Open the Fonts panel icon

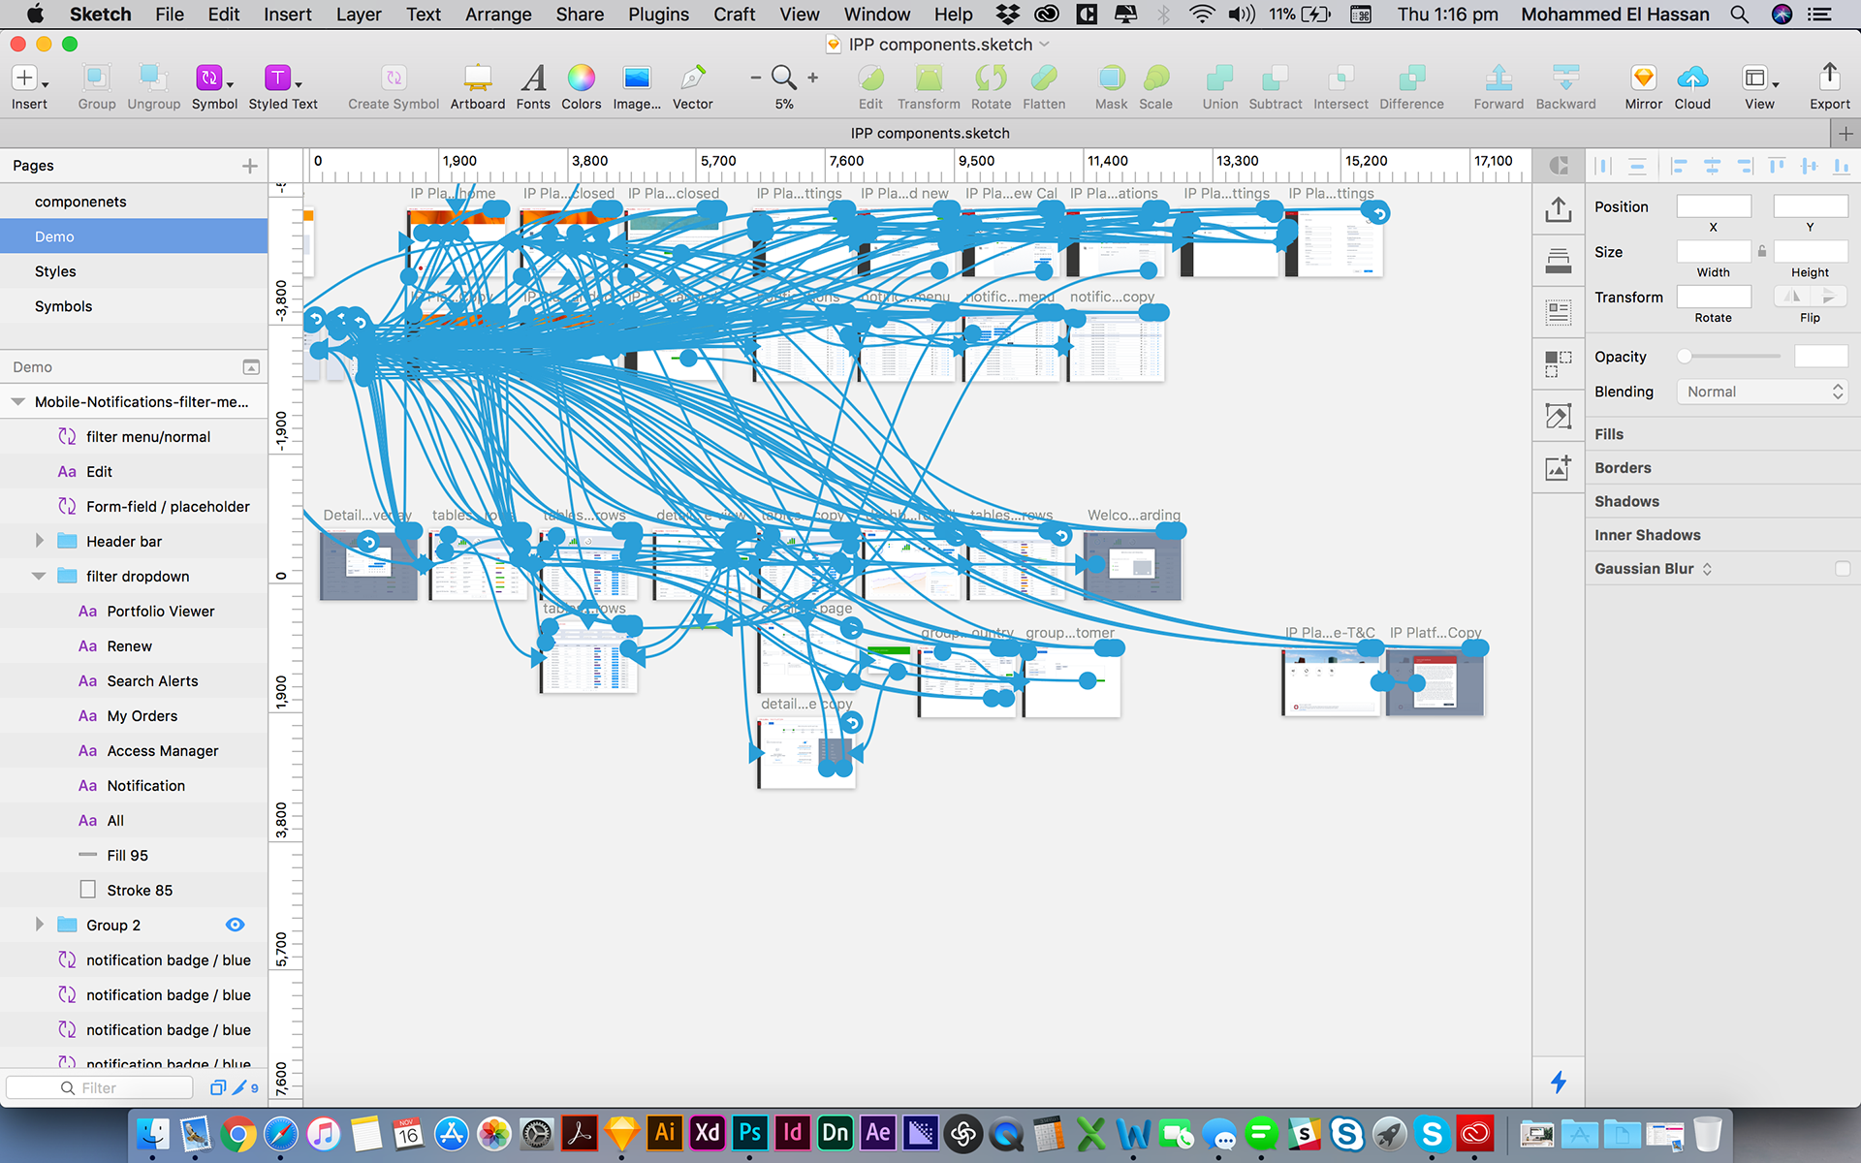coord(532,79)
